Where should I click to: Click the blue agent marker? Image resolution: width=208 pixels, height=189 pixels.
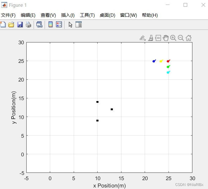154,61
